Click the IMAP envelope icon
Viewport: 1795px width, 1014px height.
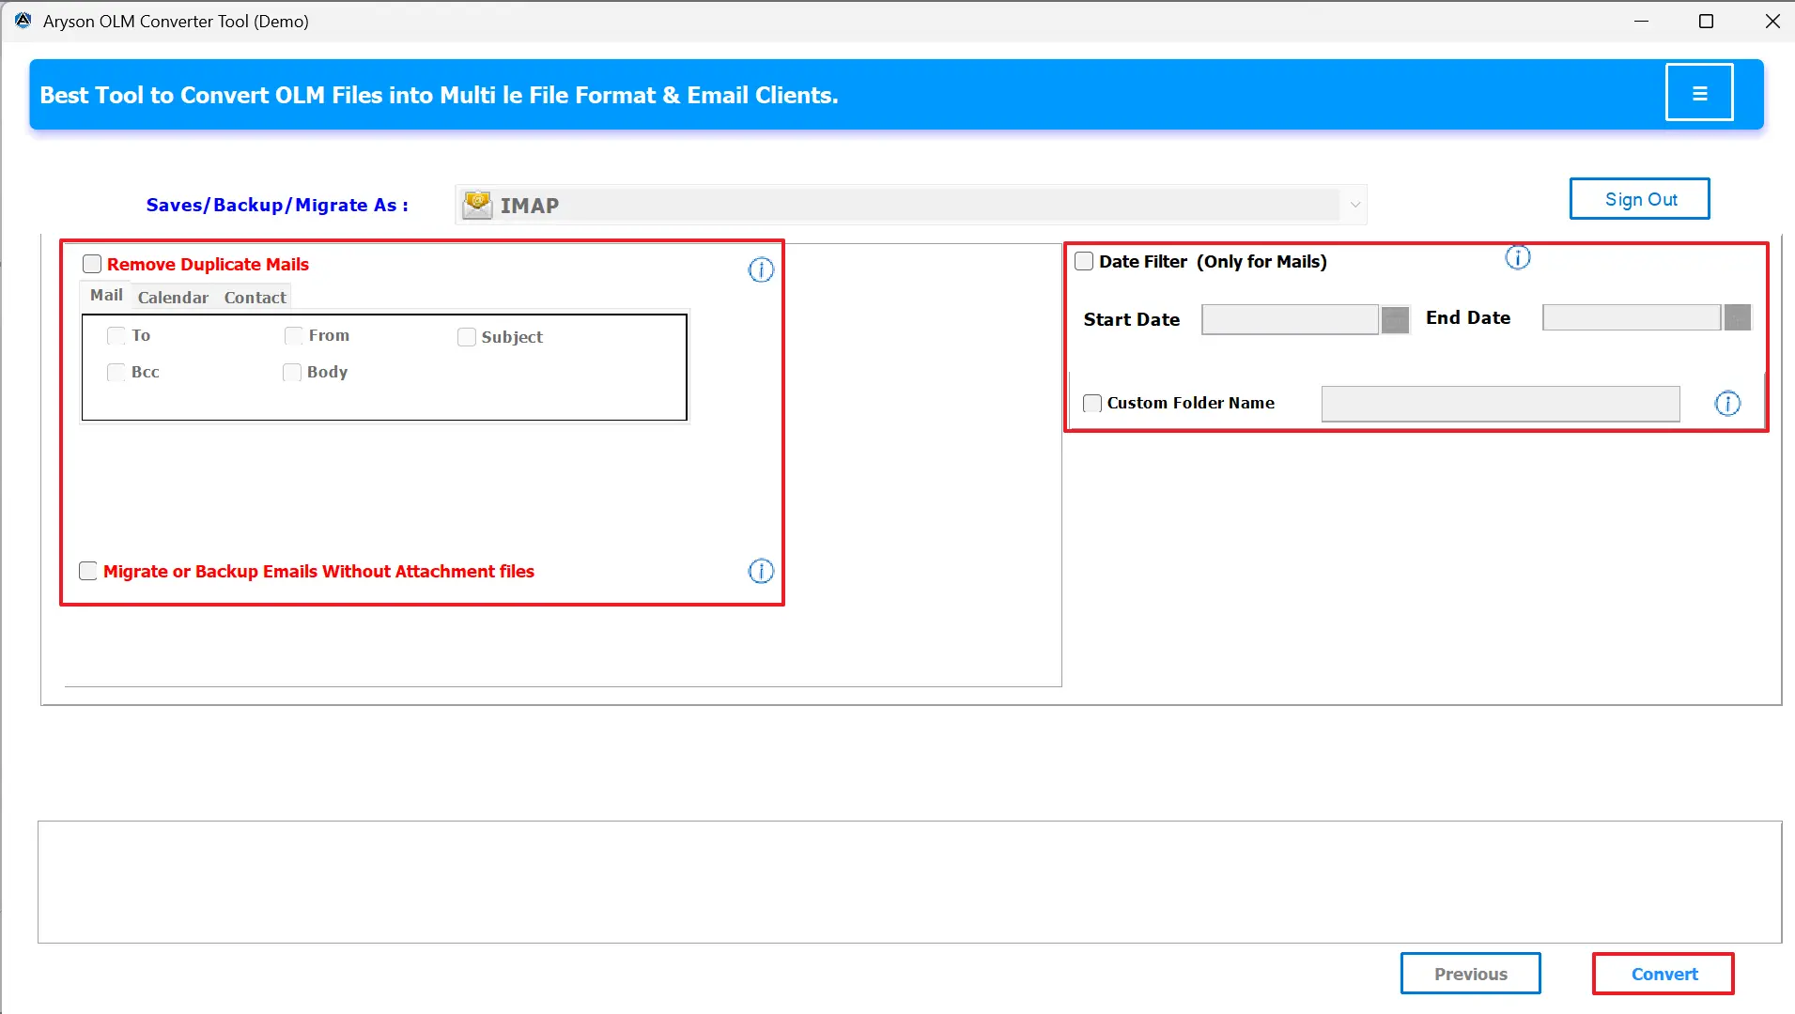pos(478,204)
